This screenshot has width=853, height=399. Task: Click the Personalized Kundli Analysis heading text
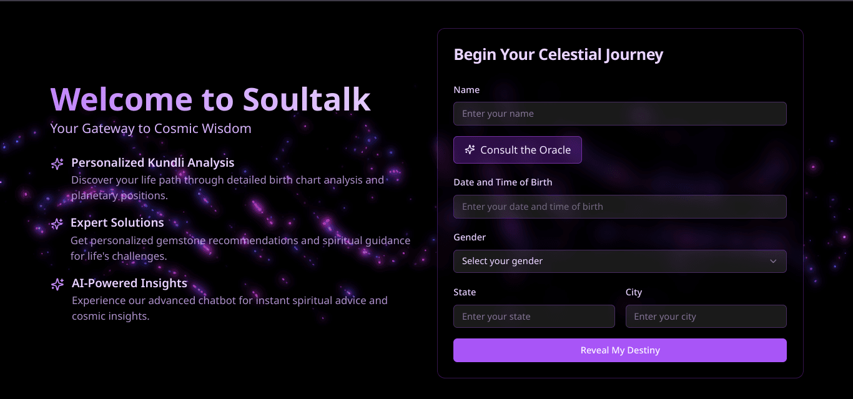[x=153, y=162]
